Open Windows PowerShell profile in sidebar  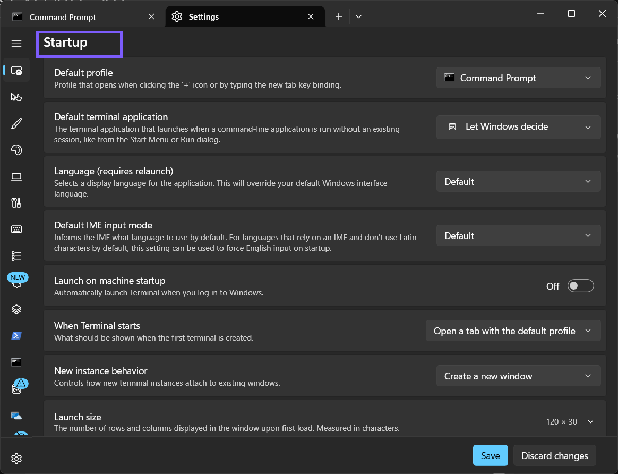click(x=16, y=336)
